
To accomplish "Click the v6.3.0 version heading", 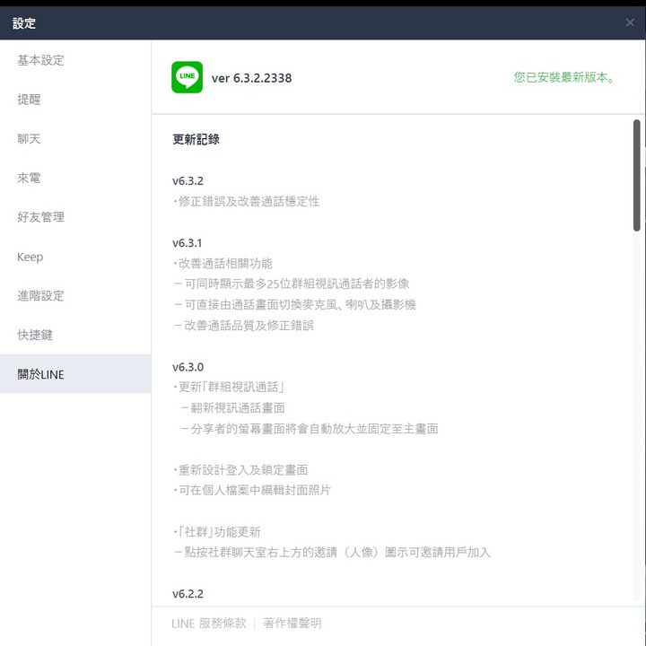I will pyautogui.click(x=188, y=367).
